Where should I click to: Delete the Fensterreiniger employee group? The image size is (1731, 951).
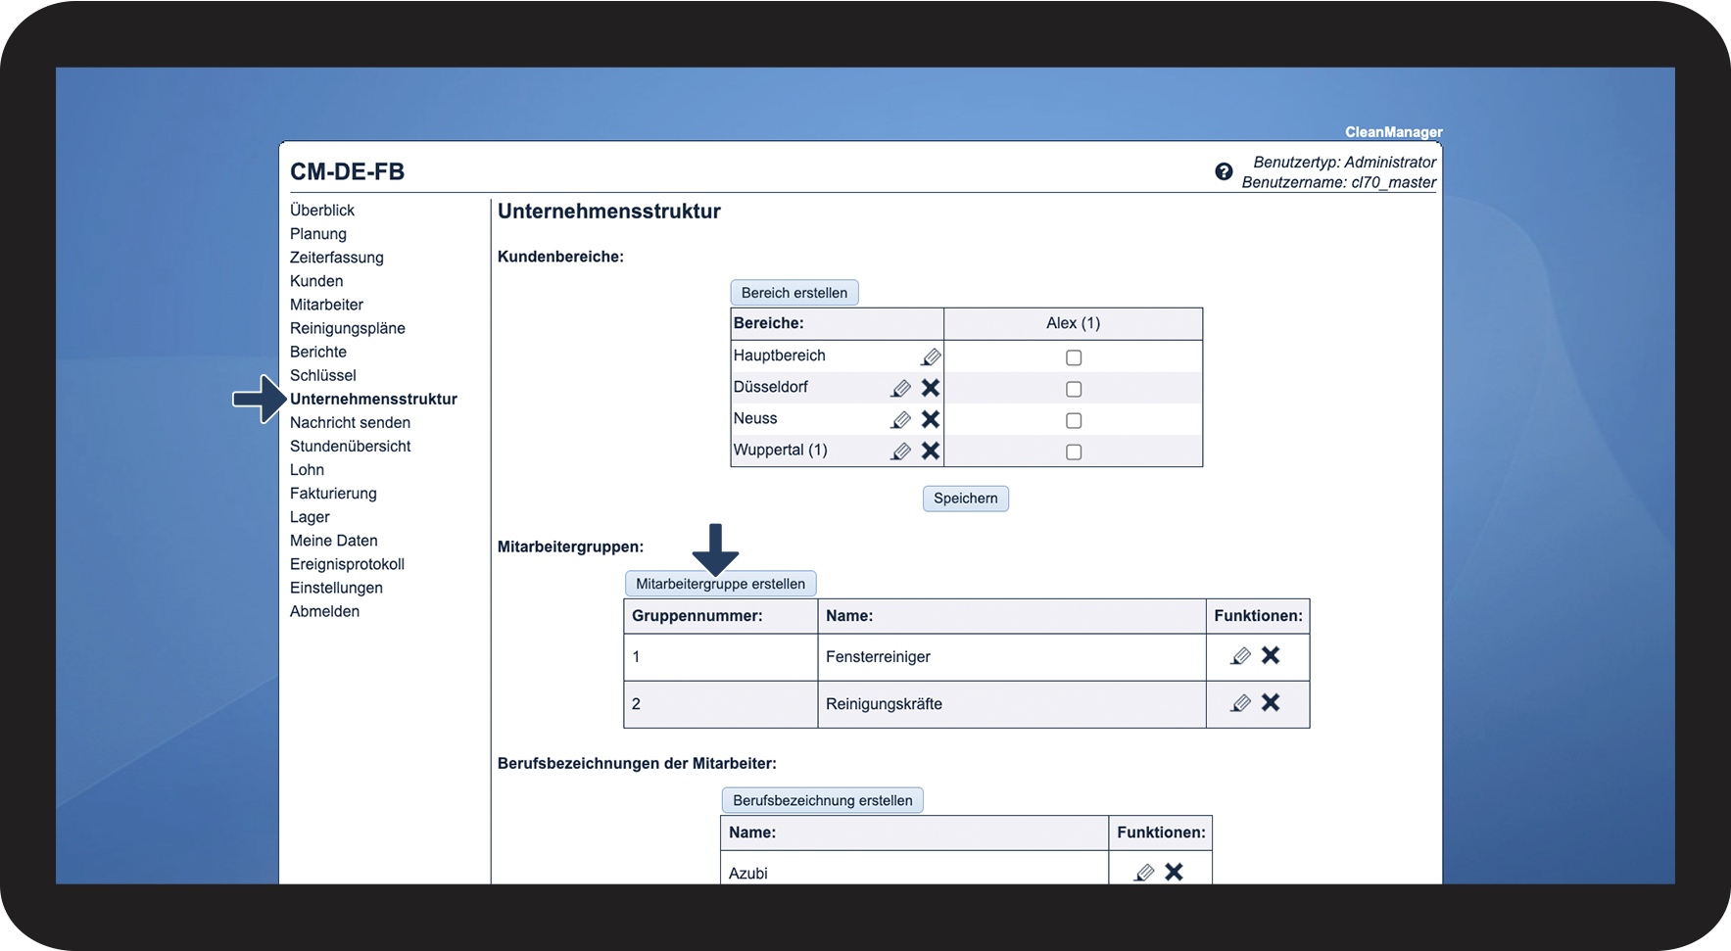pos(1271,655)
